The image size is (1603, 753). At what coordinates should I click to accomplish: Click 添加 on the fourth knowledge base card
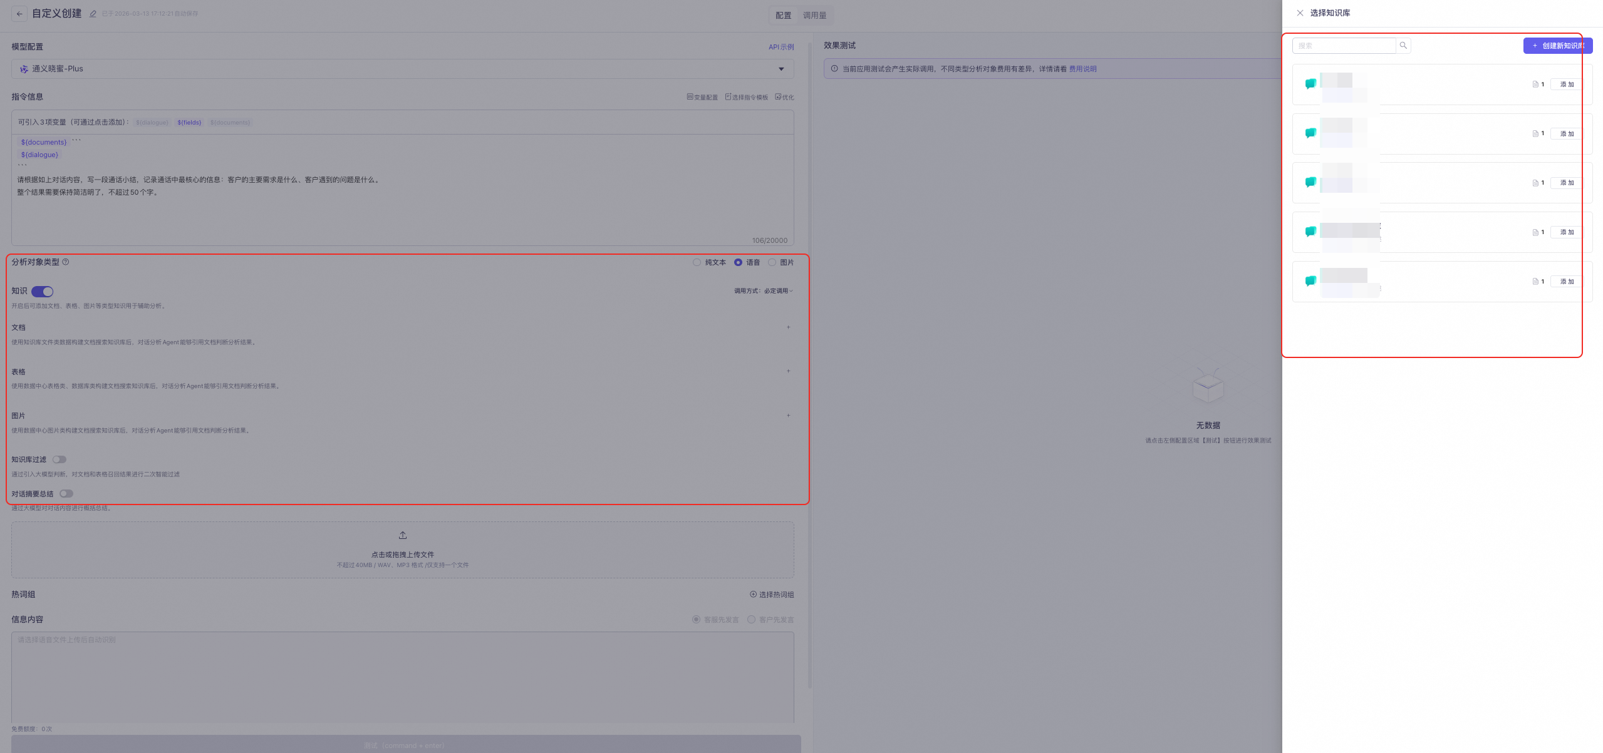pos(1567,232)
